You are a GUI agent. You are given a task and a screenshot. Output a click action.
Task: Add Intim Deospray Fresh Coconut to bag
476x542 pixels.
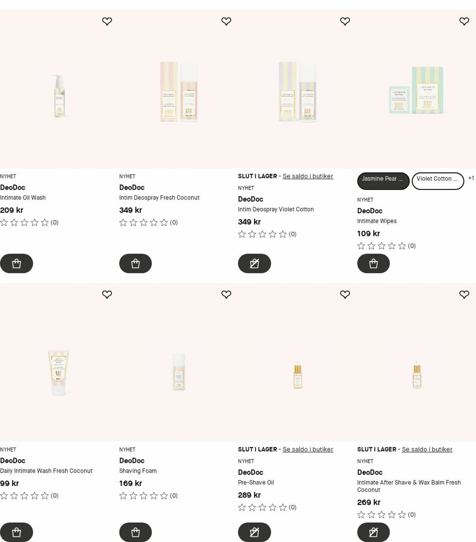[x=136, y=263]
